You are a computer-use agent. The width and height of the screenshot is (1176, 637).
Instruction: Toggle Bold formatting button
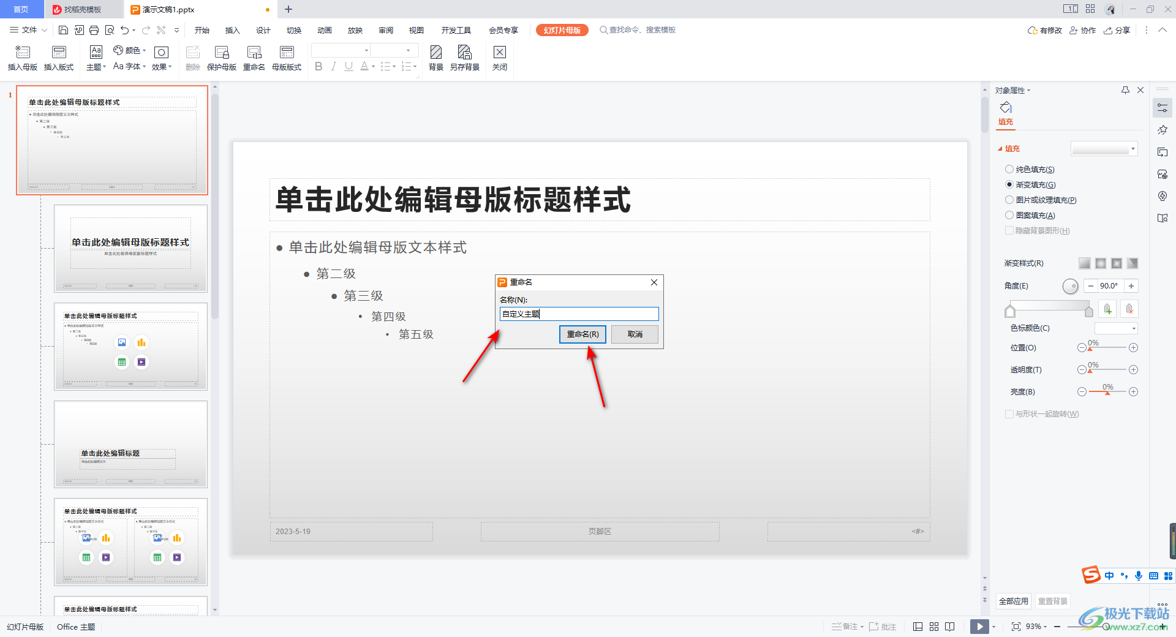[x=318, y=66]
